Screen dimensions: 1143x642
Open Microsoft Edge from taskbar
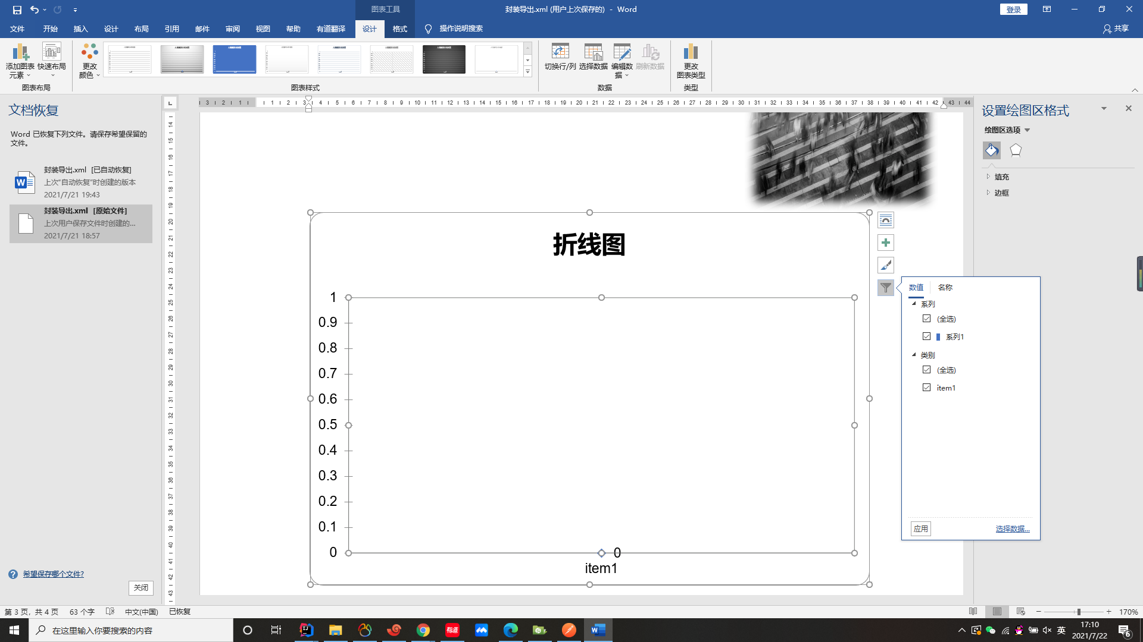click(511, 630)
